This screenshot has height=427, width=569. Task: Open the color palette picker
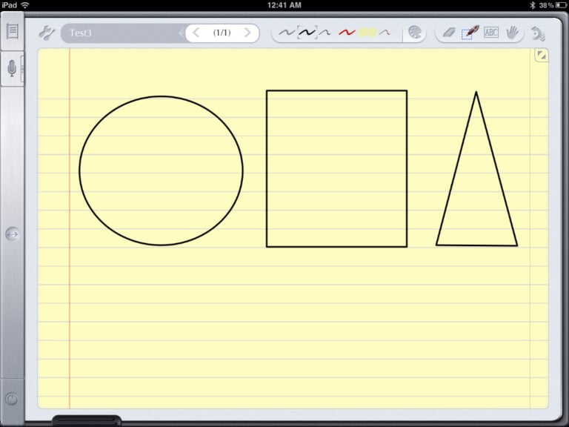coord(415,33)
